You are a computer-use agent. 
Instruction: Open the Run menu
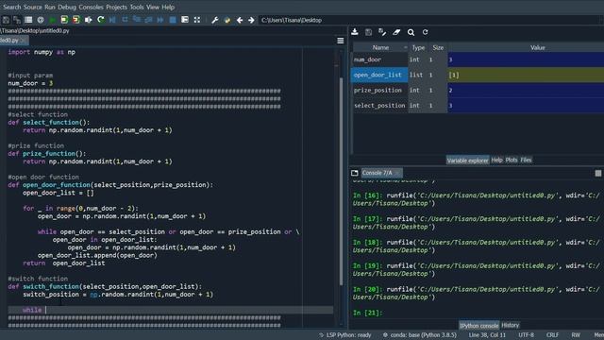click(x=50, y=7)
